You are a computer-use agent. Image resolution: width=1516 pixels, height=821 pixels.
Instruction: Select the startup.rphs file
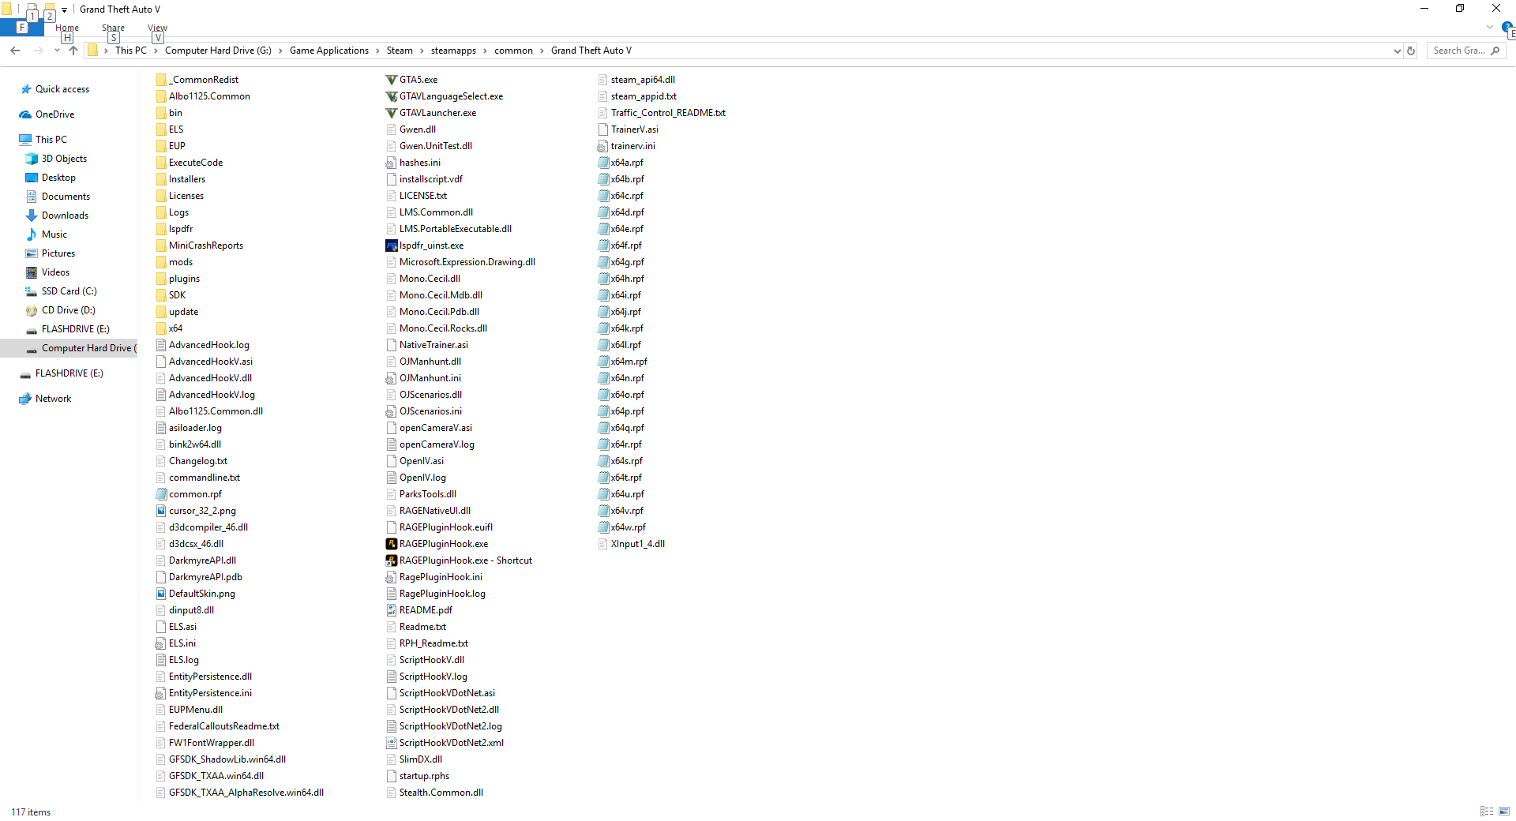(418, 776)
